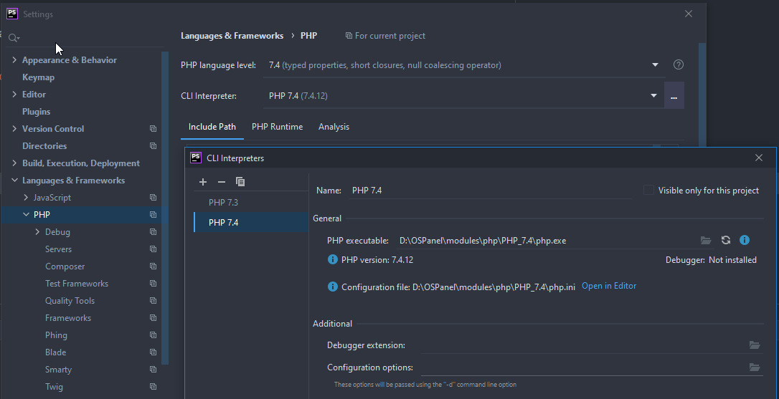Switch to the Analysis tab

coord(334,127)
